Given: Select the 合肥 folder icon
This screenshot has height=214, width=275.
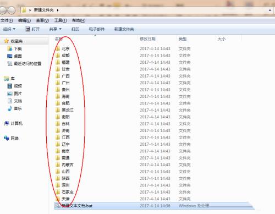Looking at the screenshot, I should tap(58, 103).
